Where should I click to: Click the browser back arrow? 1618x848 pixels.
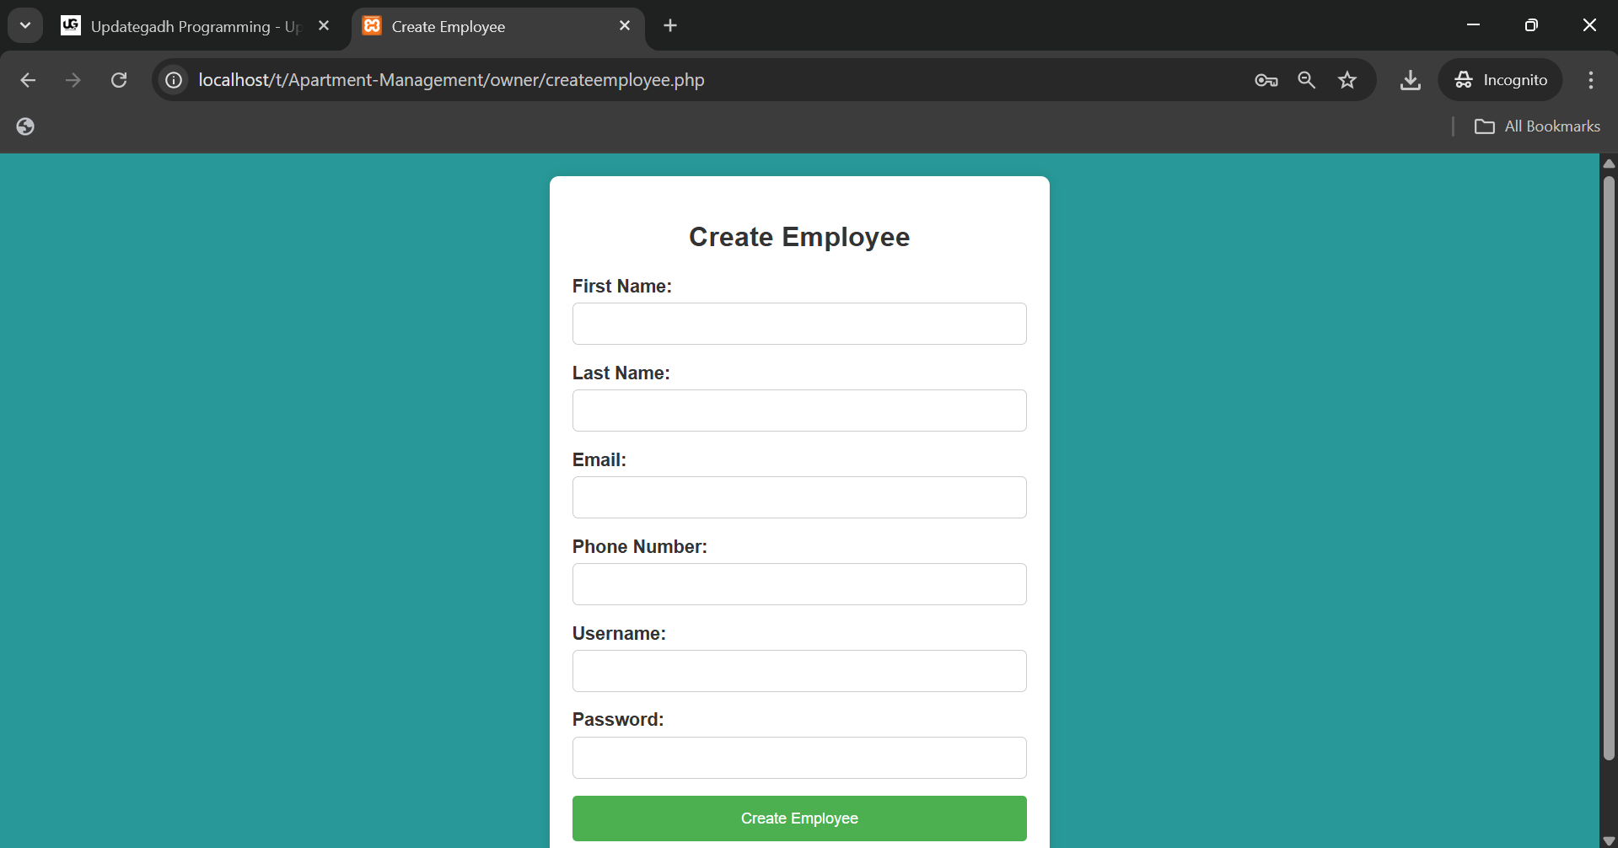28,80
